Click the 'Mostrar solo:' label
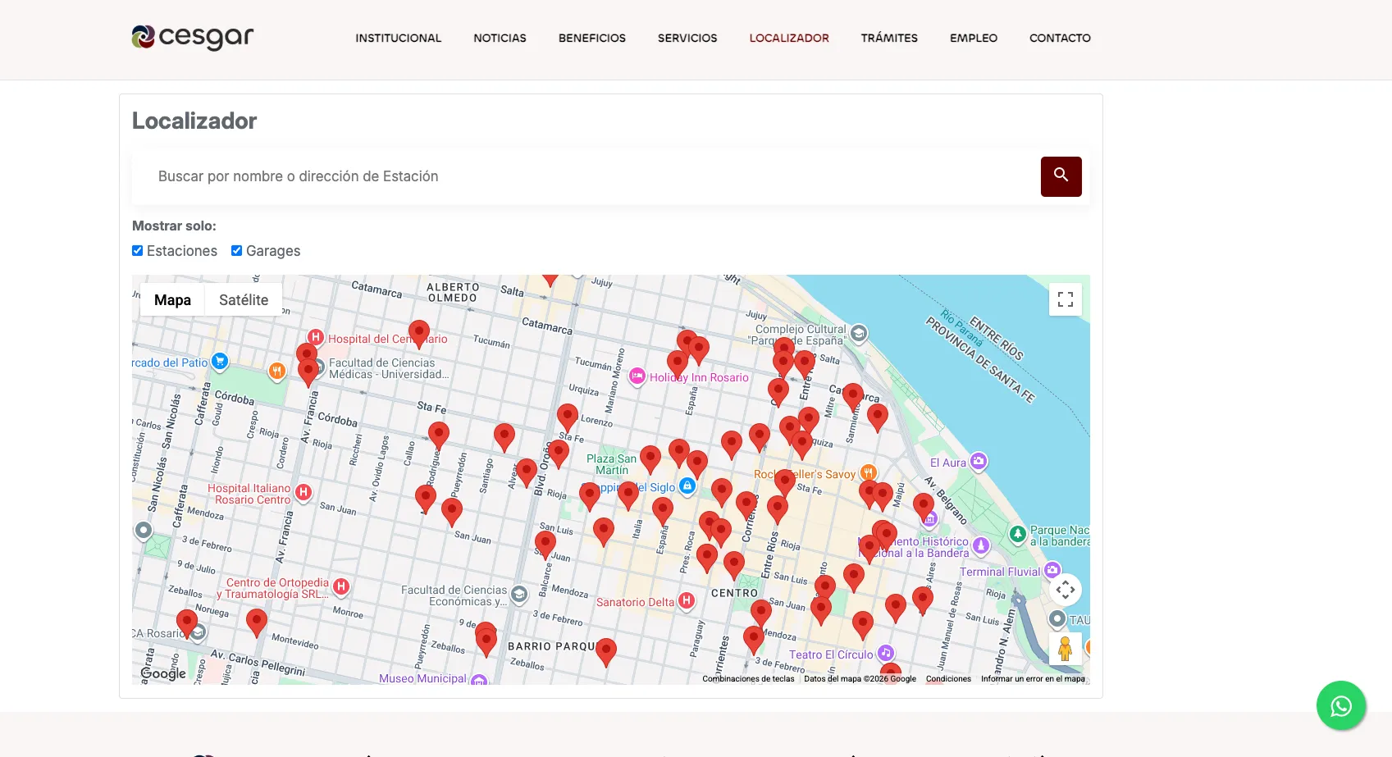Screen dimensions: 1392x757 [174, 226]
